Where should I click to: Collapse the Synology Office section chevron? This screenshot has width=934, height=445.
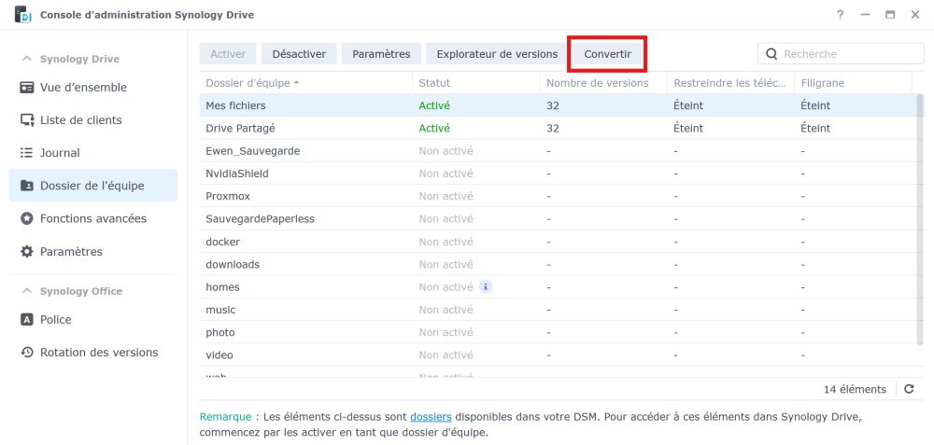[x=27, y=291]
